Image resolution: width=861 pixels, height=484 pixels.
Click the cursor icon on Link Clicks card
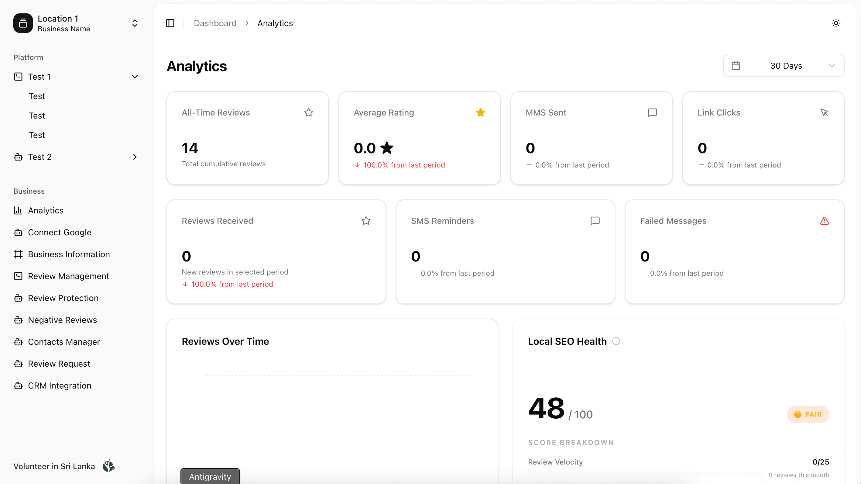tap(825, 112)
